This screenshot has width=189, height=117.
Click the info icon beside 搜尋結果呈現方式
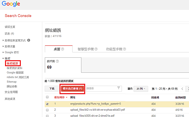click(29, 40)
